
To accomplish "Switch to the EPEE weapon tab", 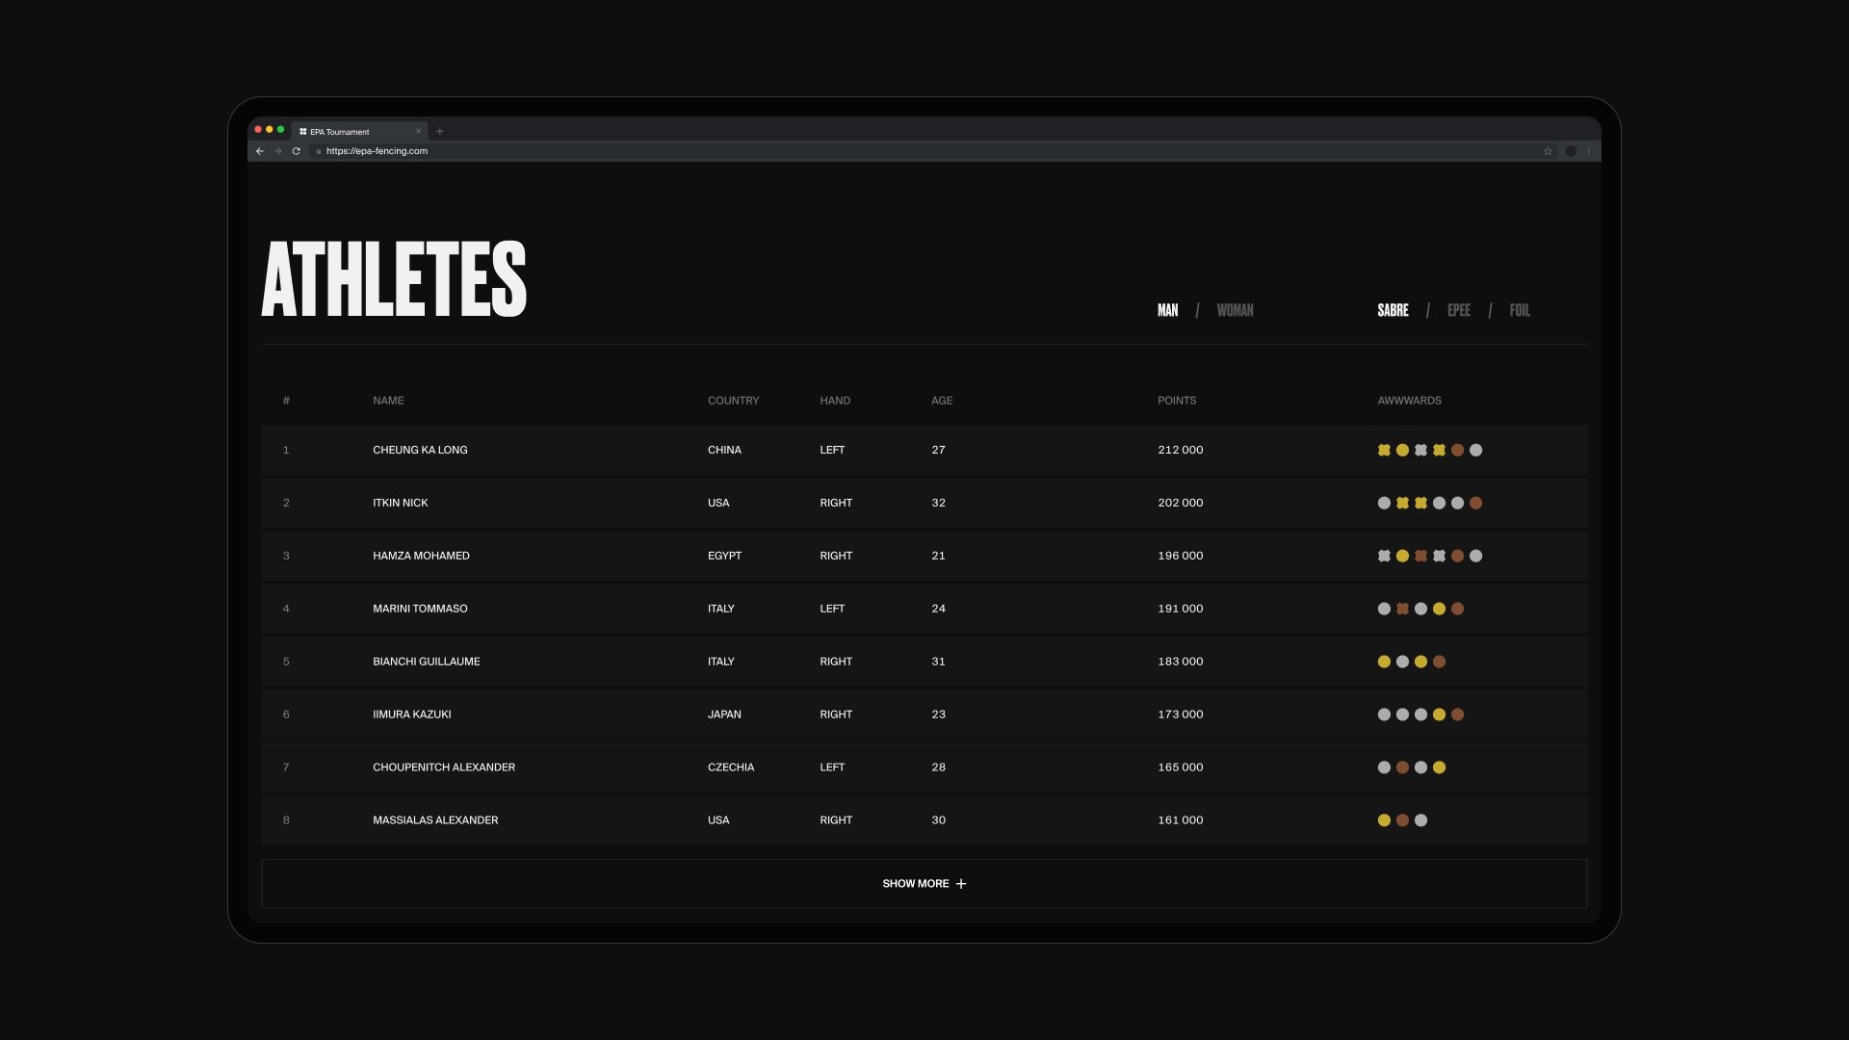I will [x=1458, y=310].
